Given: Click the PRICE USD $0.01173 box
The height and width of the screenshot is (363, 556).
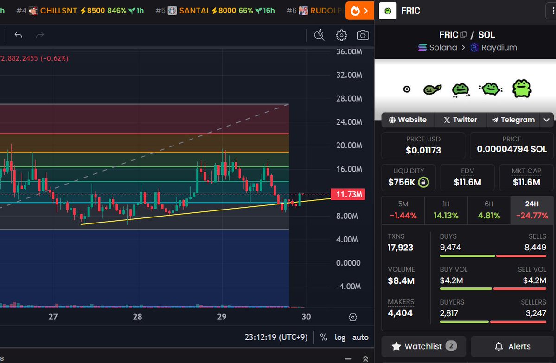Looking at the screenshot, I should [x=423, y=146].
